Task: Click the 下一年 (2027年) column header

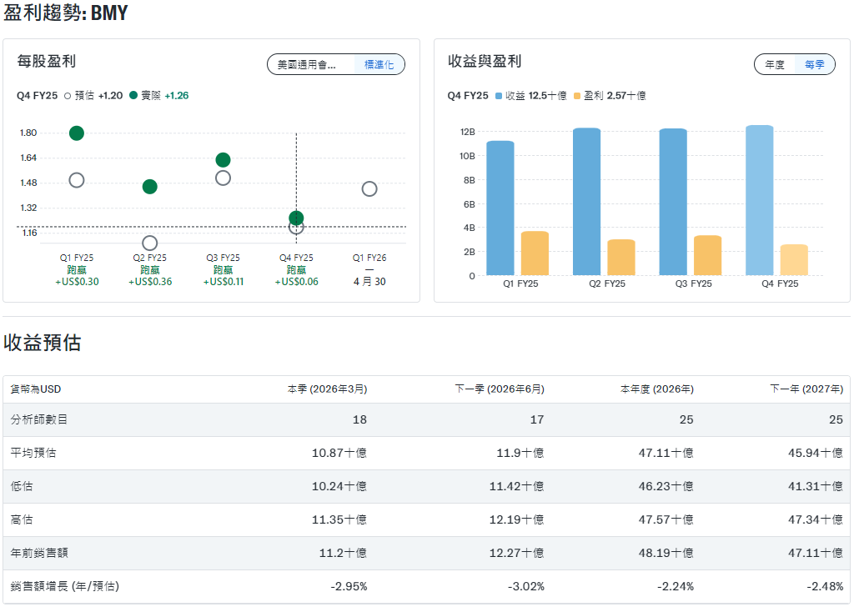Action: pyautogui.click(x=806, y=388)
